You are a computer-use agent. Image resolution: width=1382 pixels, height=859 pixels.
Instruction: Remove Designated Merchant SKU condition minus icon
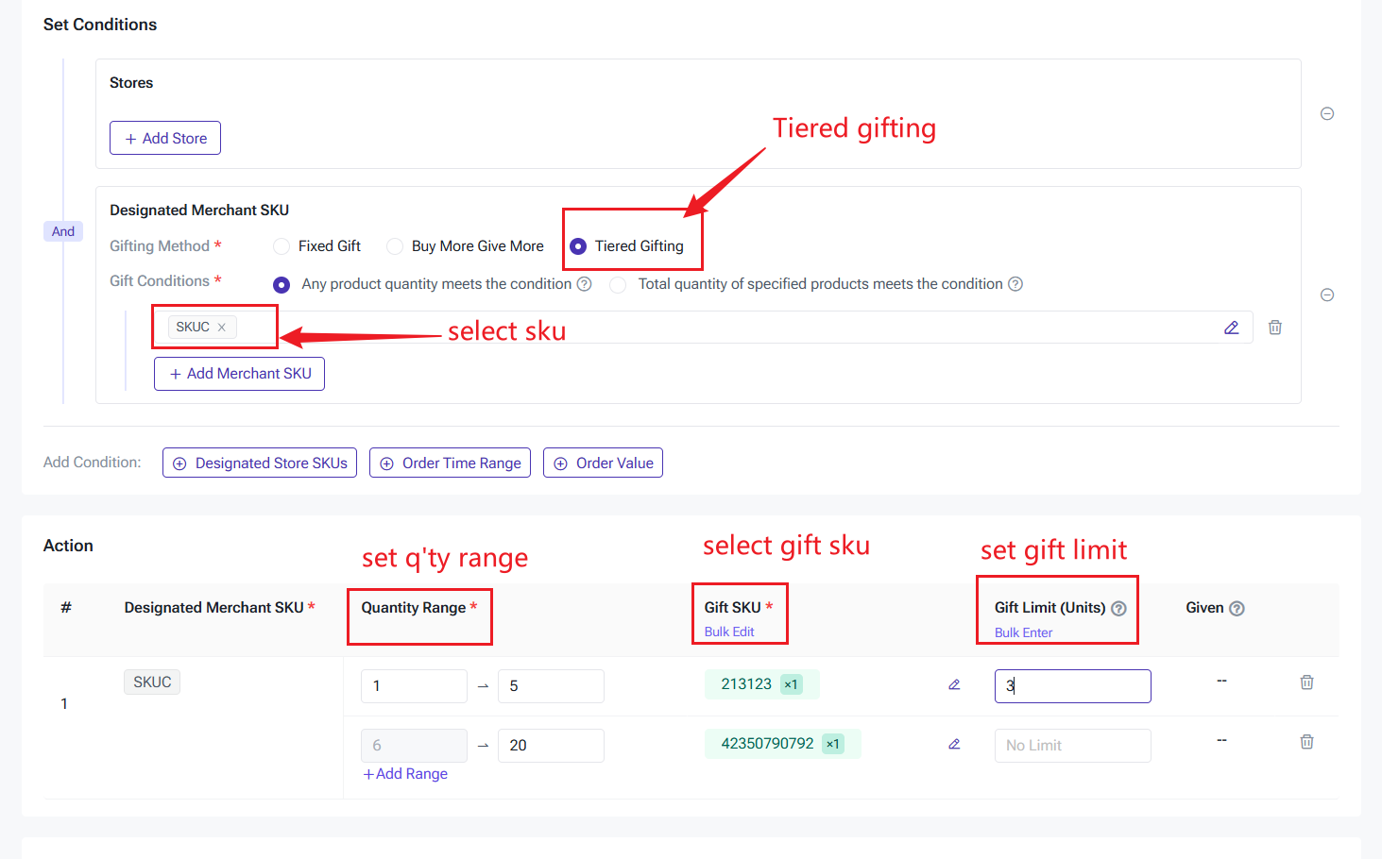coord(1327,295)
